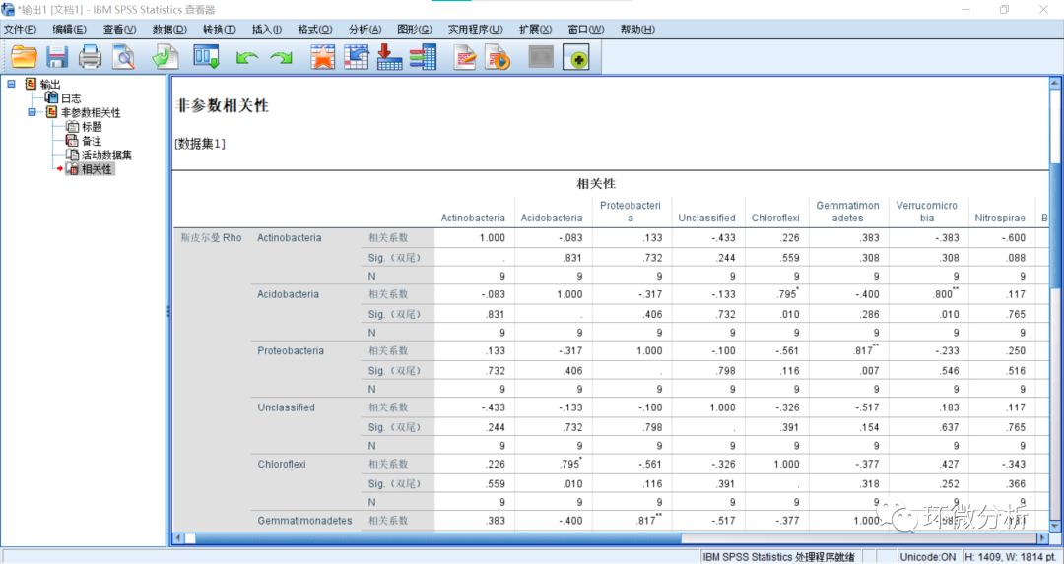Screen dimensions: 1064x564
Task: Click the Chloroflexi column header
Action: pyautogui.click(x=775, y=218)
